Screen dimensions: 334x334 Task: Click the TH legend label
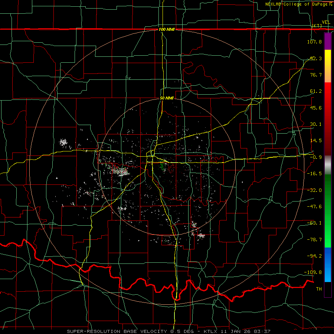pyautogui.click(x=319, y=289)
